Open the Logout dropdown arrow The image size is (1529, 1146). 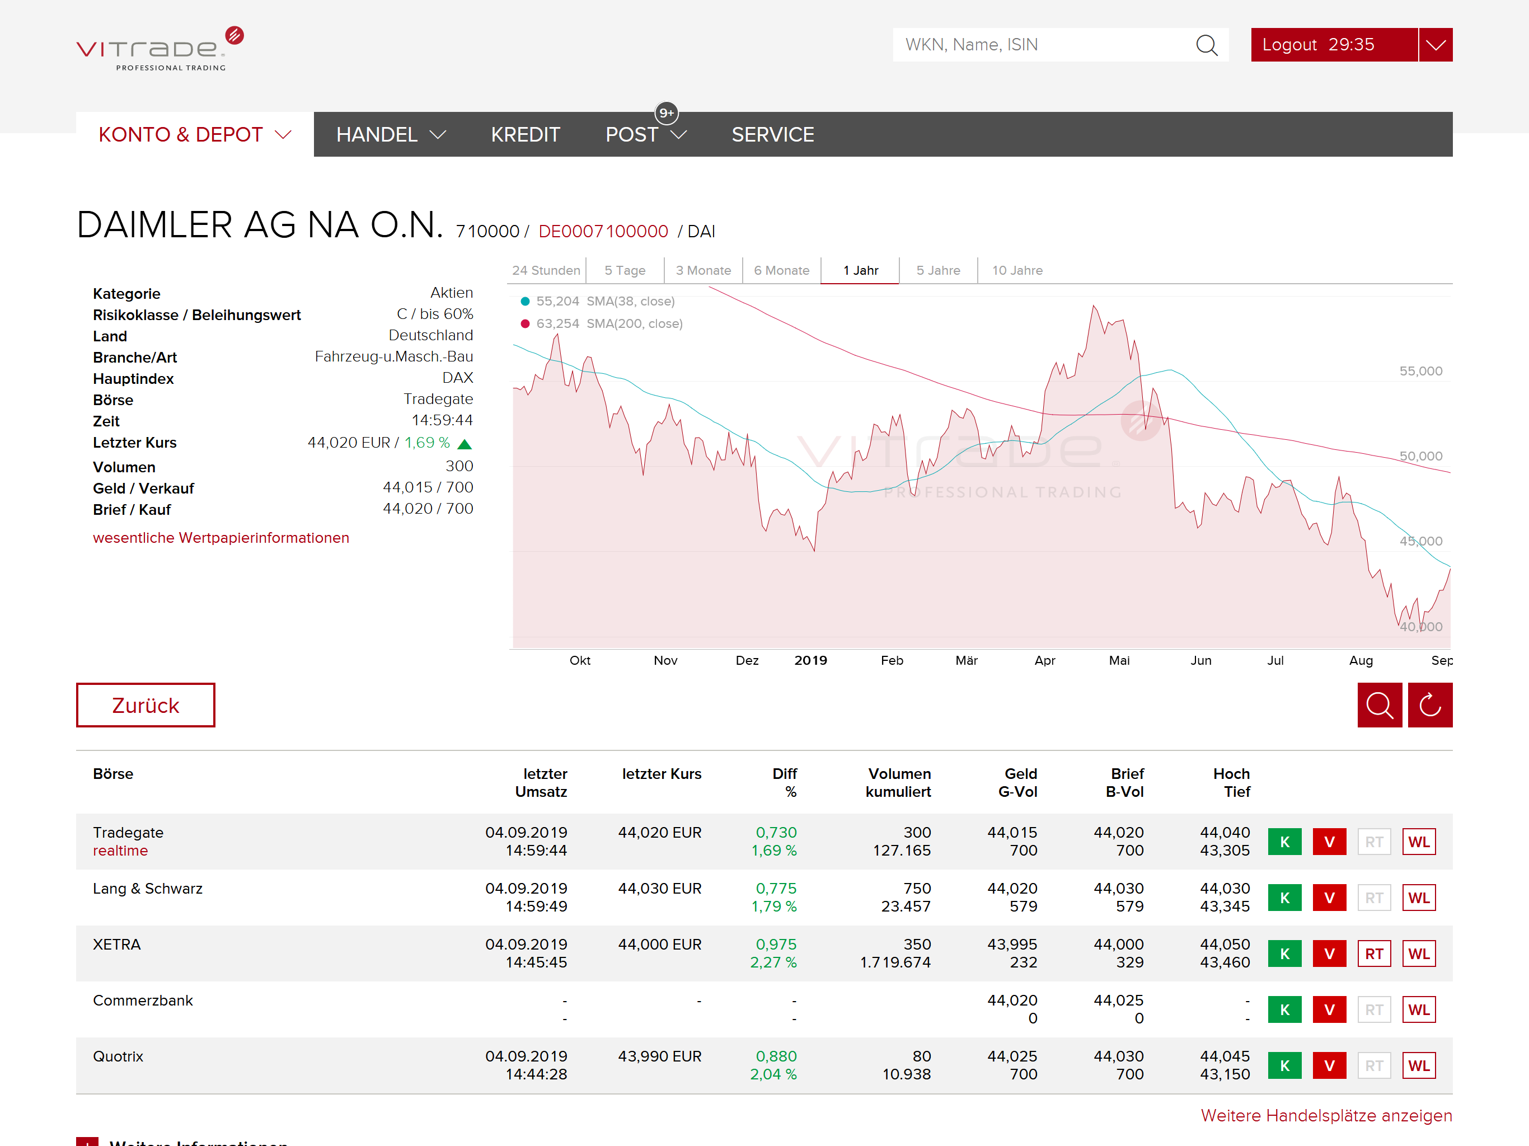(1436, 45)
